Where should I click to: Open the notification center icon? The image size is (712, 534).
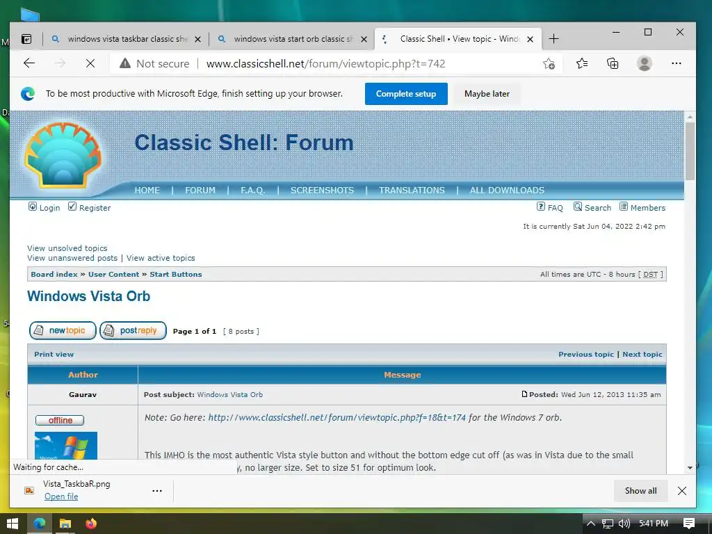pyautogui.click(x=689, y=524)
